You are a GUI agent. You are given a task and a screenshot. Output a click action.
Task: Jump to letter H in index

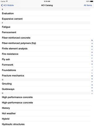tap(92, 64)
